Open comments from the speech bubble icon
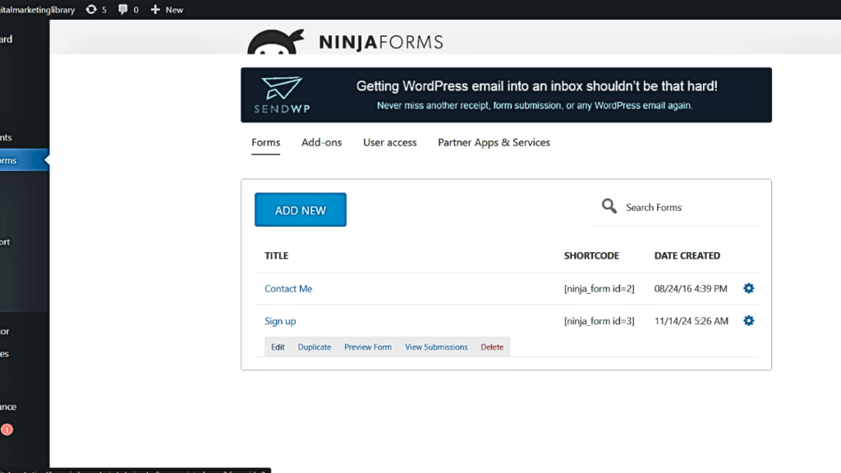This screenshot has width=841, height=473. click(x=122, y=9)
